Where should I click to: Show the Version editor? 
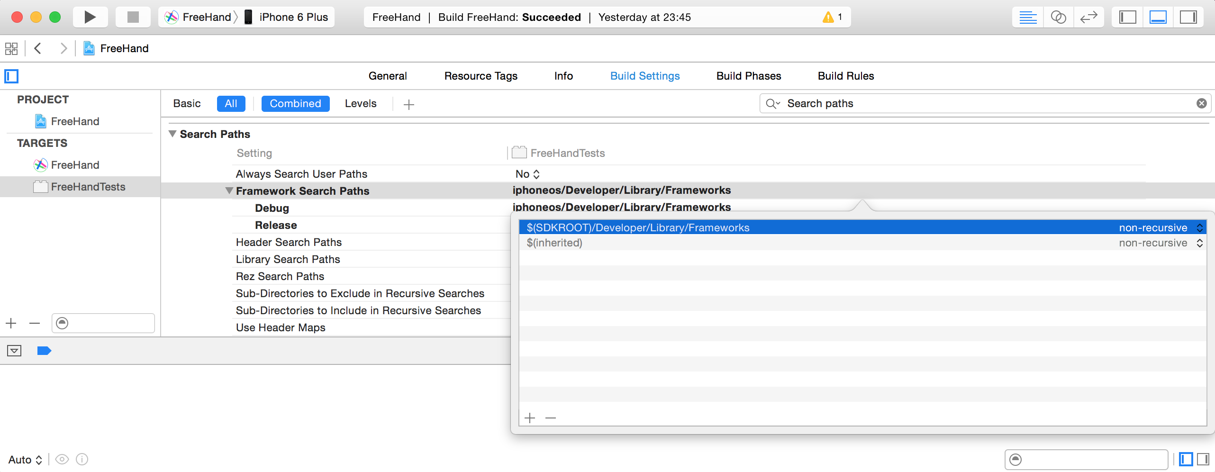tap(1088, 17)
